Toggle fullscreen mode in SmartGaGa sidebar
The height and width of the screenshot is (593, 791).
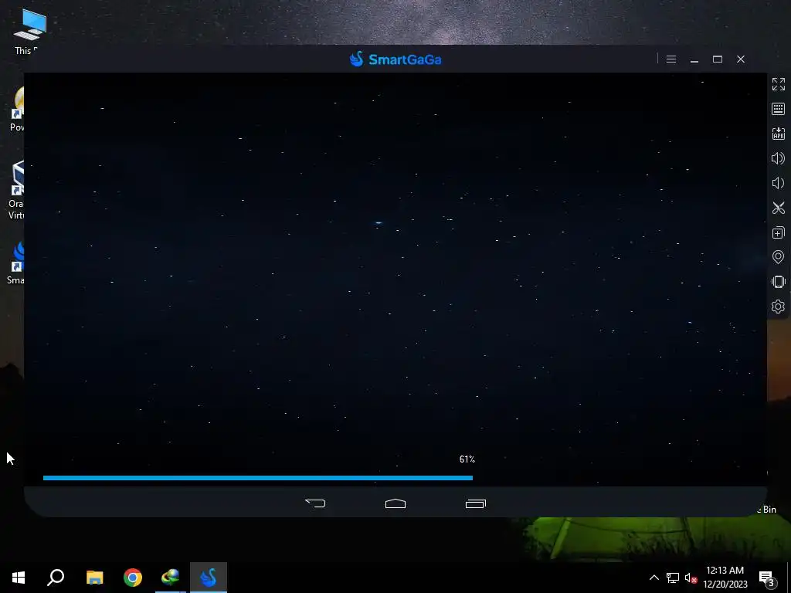coord(779,84)
